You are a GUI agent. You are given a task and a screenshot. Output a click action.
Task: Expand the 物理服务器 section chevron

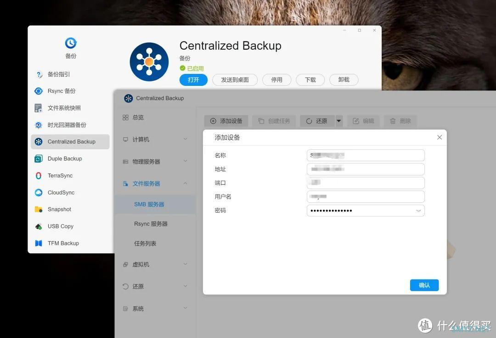(186, 161)
